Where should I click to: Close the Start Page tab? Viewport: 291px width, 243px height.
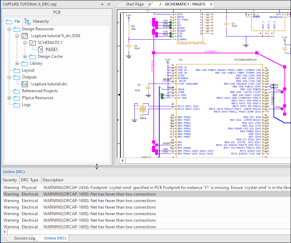tap(150, 4)
